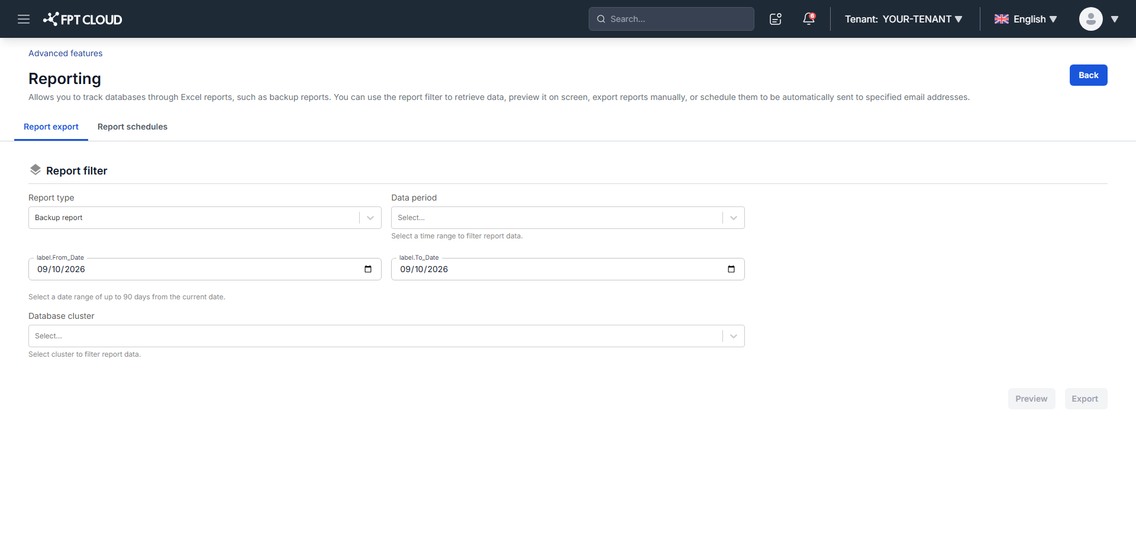
Task: Click the header Search field
Action: 672,19
